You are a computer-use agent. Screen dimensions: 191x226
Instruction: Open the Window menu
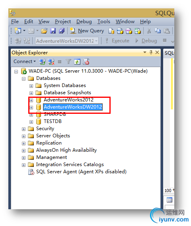point(125,22)
